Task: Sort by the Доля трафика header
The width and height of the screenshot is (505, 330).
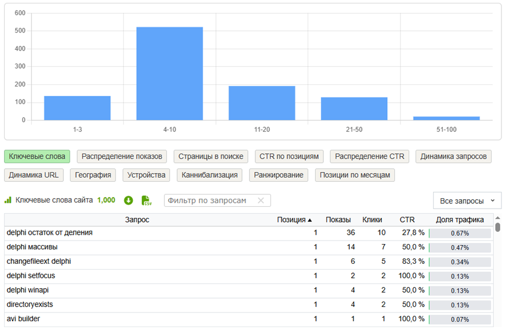Action: 460,220
